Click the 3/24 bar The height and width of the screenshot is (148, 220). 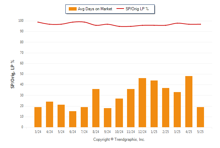[38, 117]
